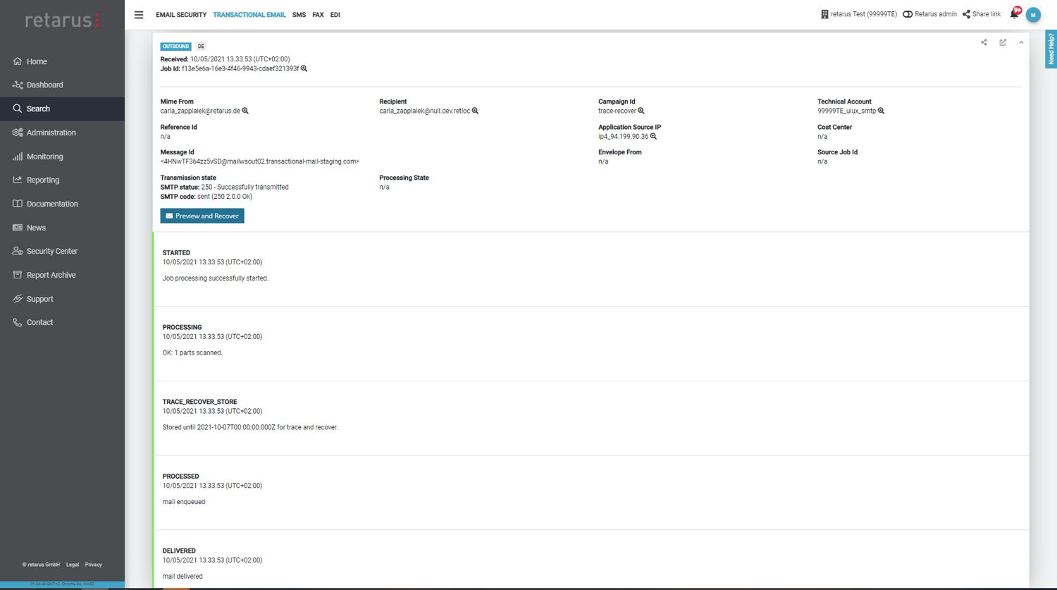Click Share link in header
This screenshot has height=590, width=1057.
[982, 14]
